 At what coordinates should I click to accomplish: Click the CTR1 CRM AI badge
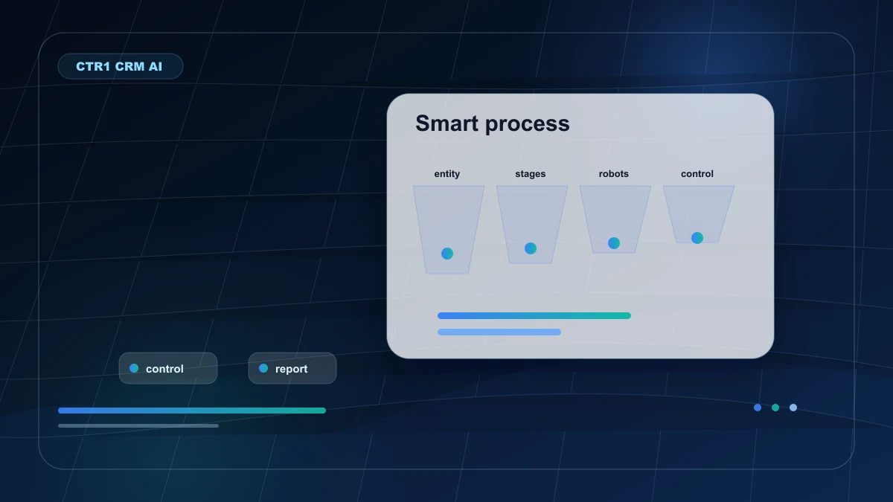[120, 66]
